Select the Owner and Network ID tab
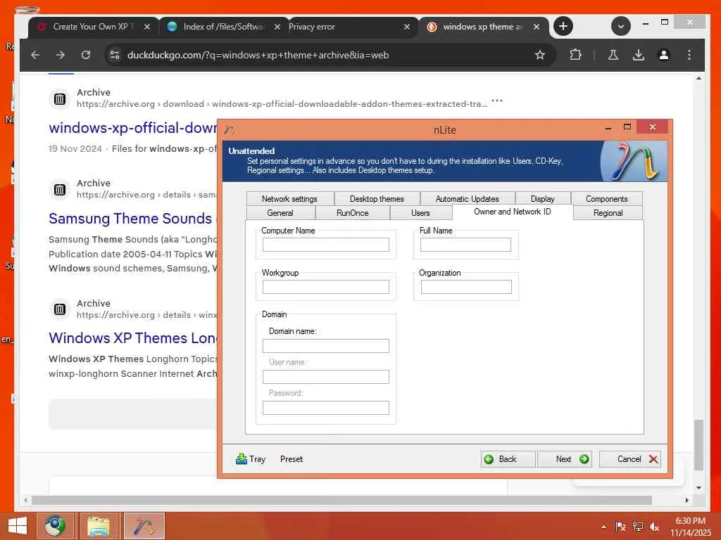Image resolution: width=721 pixels, height=540 pixels. (x=513, y=212)
